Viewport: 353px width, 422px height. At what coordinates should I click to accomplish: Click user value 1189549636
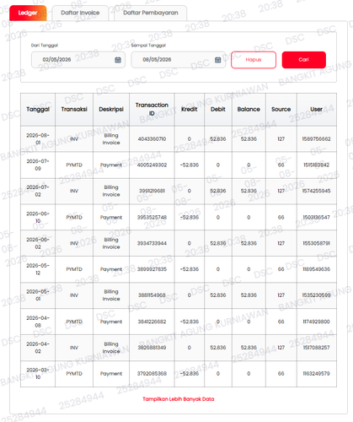click(x=316, y=269)
